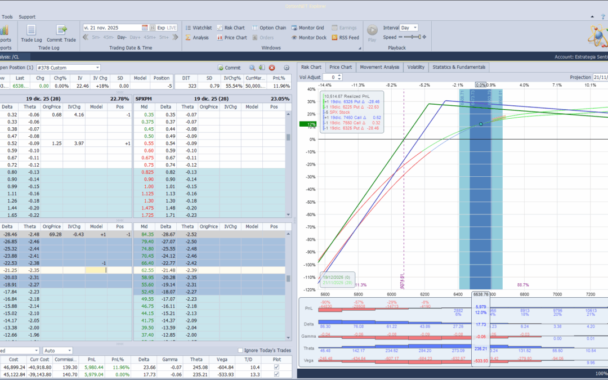Toggle the LIVE mode button
Image resolution: width=608 pixels, height=380 pixels.
(x=172, y=28)
